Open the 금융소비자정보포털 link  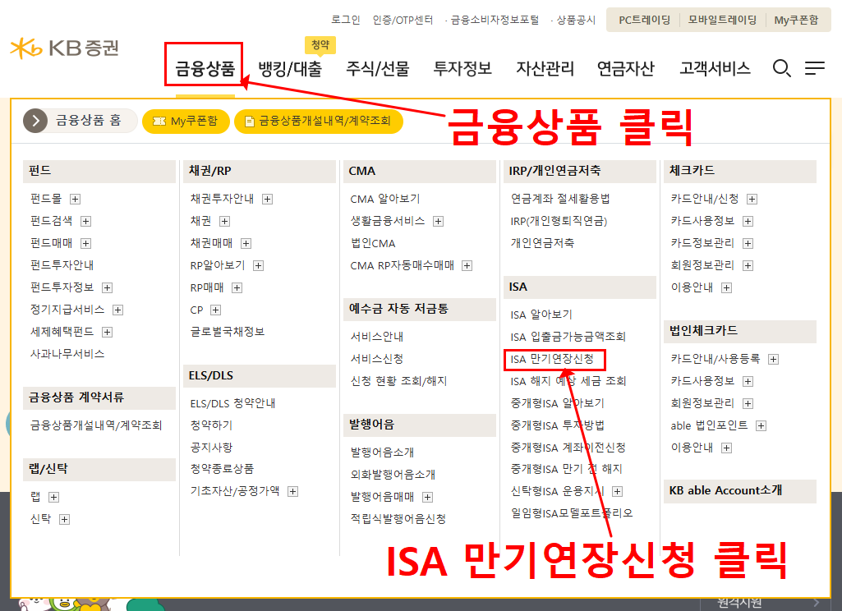pyautogui.click(x=494, y=20)
